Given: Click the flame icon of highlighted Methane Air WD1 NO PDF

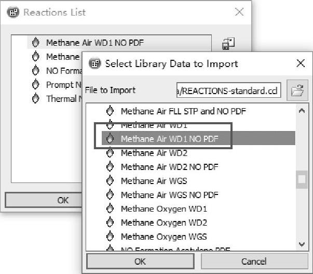Looking at the screenshot, I should [110, 138].
